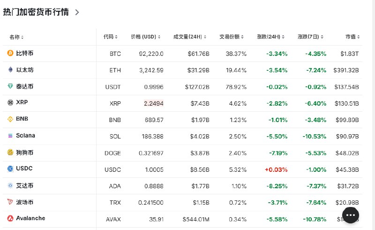Open the 艾达币 coin link
375x230 pixels.
25,186
